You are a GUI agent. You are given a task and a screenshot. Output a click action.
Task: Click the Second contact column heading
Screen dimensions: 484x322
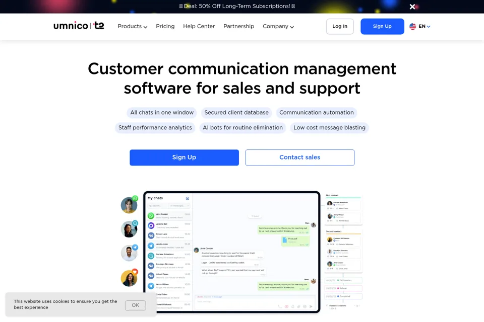[334, 231]
